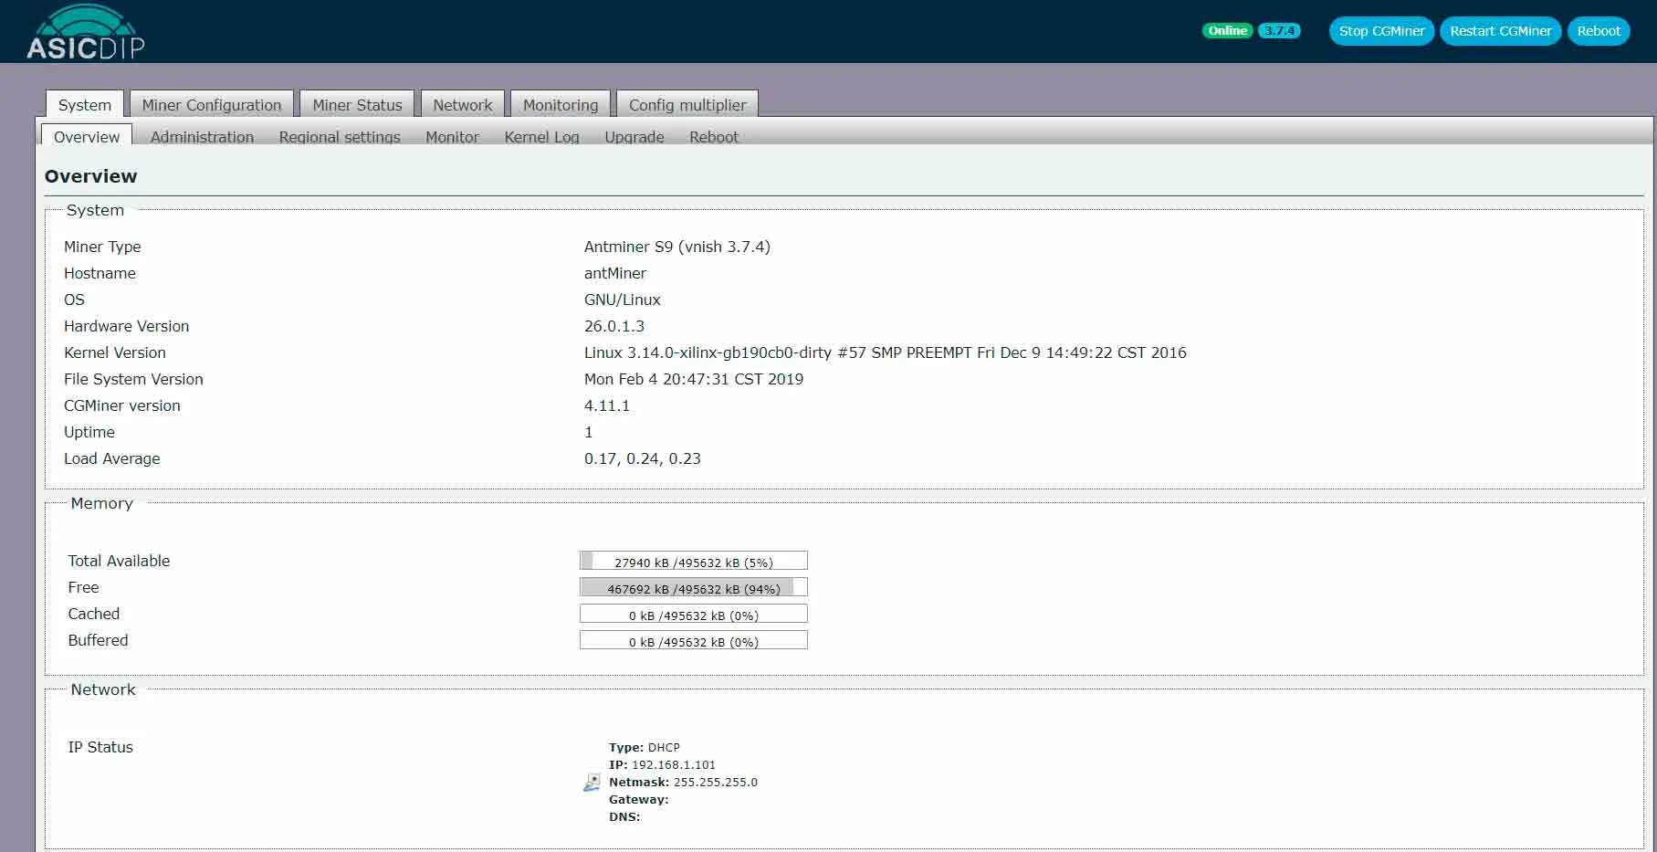Screen dimensions: 1657x852
Task: Click the Total Available label
Action: [119, 561]
